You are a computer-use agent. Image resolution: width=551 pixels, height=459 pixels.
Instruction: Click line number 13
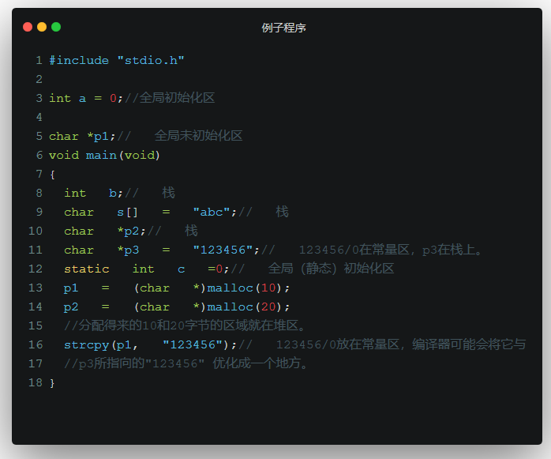point(36,288)
